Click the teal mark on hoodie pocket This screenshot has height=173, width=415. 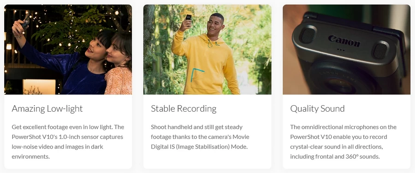pos(196,75)
